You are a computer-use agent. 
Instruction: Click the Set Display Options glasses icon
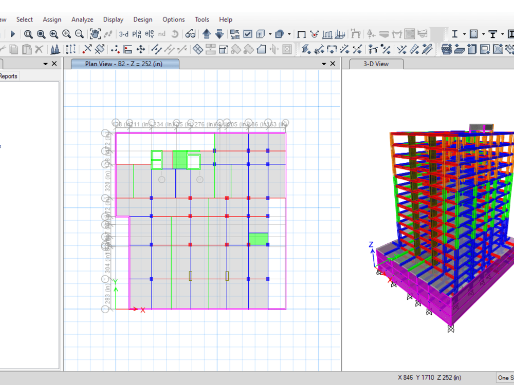pos(190,34)
